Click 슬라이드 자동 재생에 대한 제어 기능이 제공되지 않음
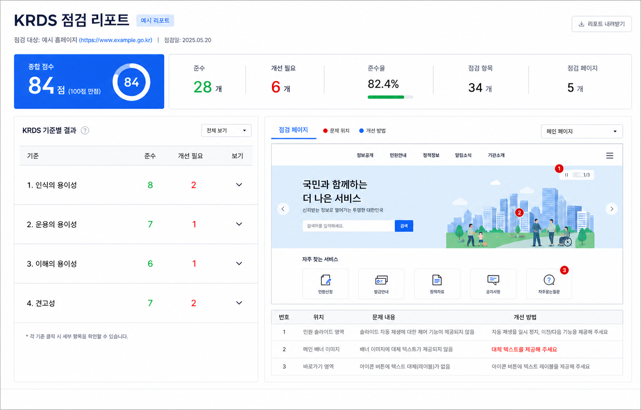 click(417, 332)
